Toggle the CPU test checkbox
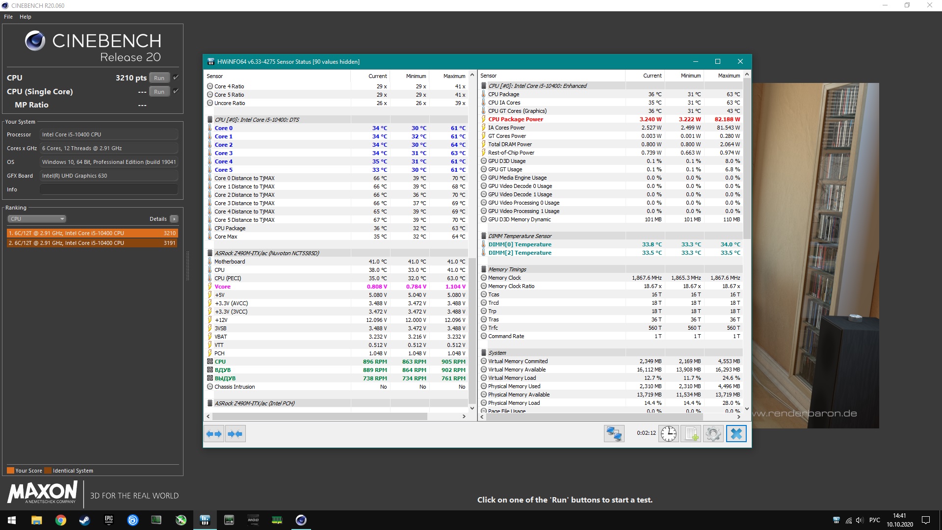 click(x=176, y=78)
